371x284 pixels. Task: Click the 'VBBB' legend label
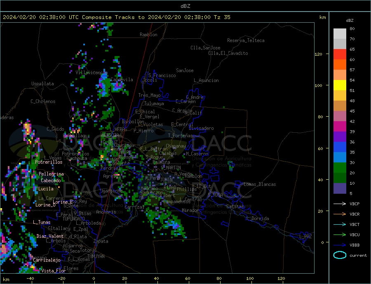[x=355, y=245]
